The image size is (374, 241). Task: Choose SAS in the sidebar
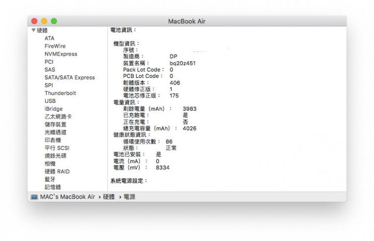point(50,70)
